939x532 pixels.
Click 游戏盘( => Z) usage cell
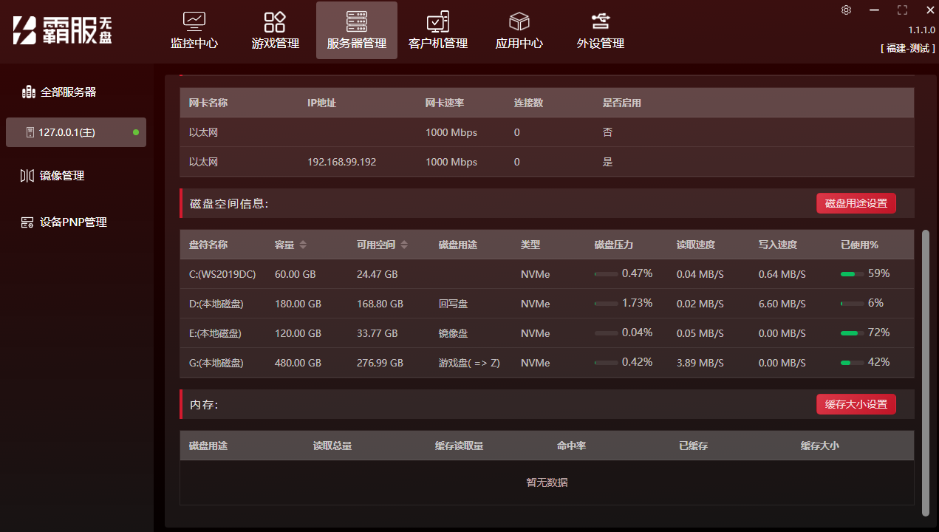[469, 363]
